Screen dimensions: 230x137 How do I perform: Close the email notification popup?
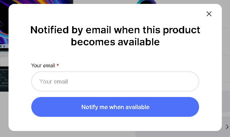coord(209,14)
